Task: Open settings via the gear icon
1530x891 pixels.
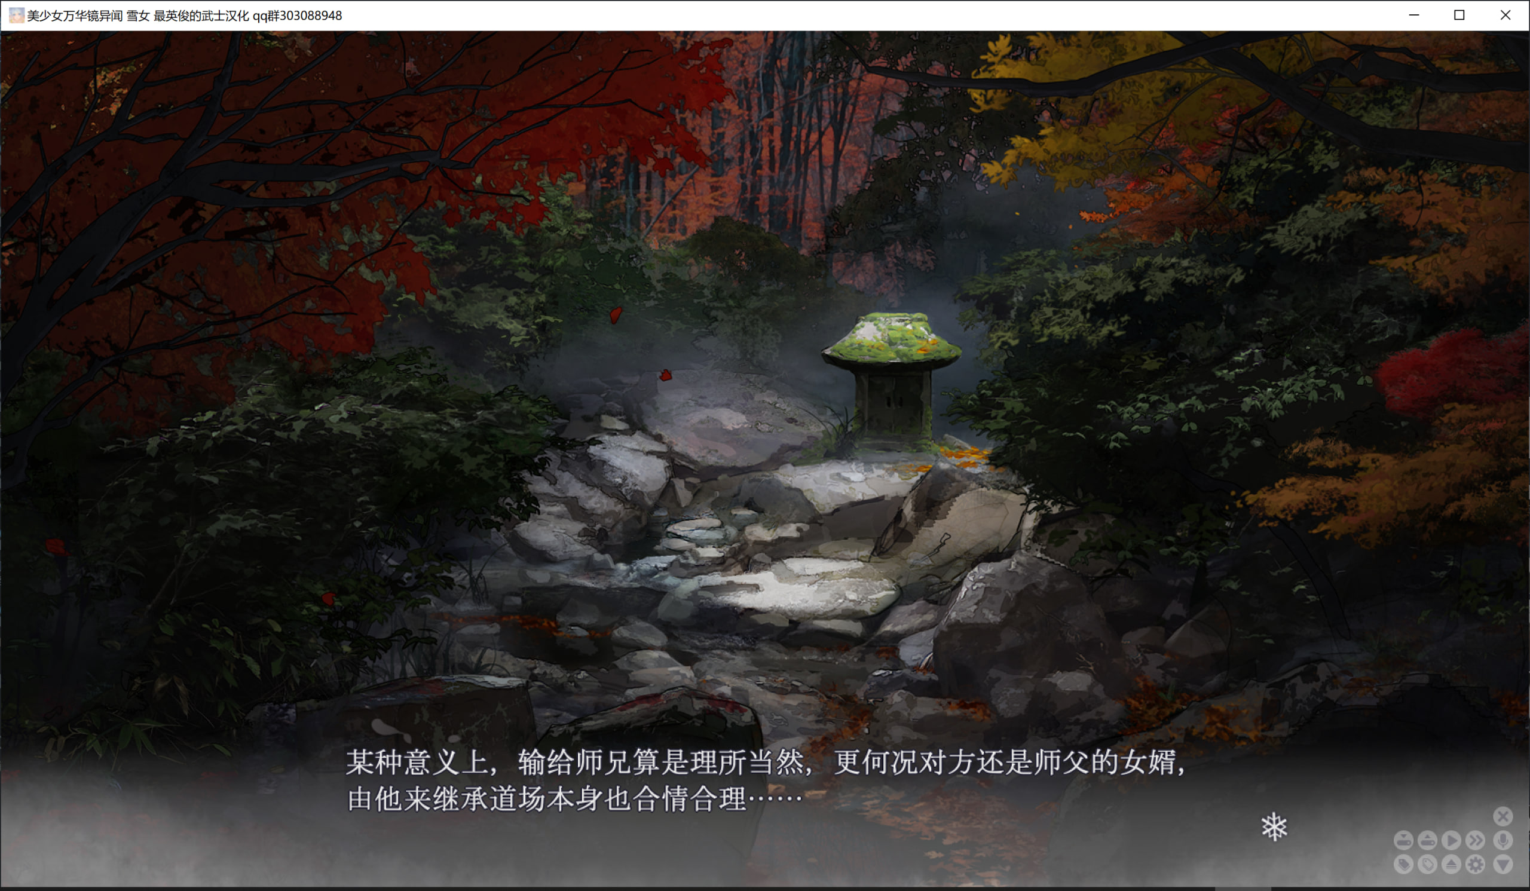Action: (x=1476, y=864)
